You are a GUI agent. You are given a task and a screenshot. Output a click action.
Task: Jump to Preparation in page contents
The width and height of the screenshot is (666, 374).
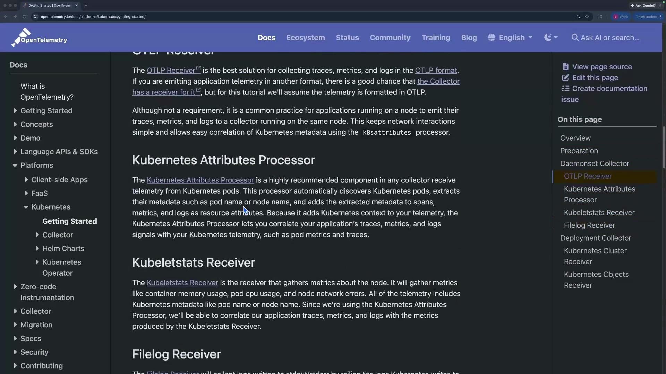(x=579, y=151)
